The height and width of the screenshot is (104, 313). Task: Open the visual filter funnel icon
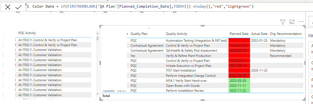click(283, 22)
